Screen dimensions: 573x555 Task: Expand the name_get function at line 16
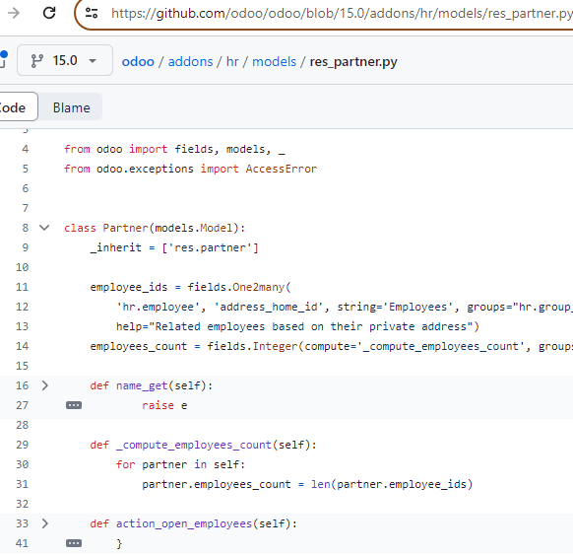coord(44,385)
